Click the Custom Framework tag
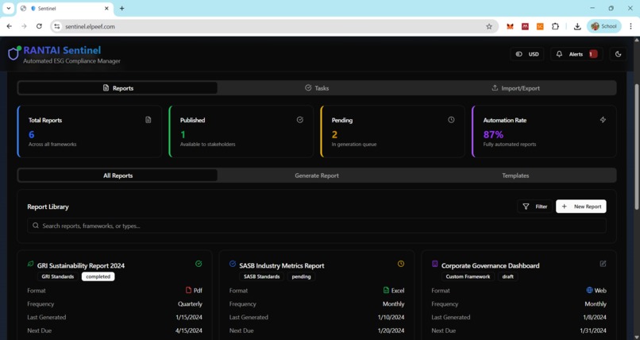640x340 pixels. tap(468, 276)
